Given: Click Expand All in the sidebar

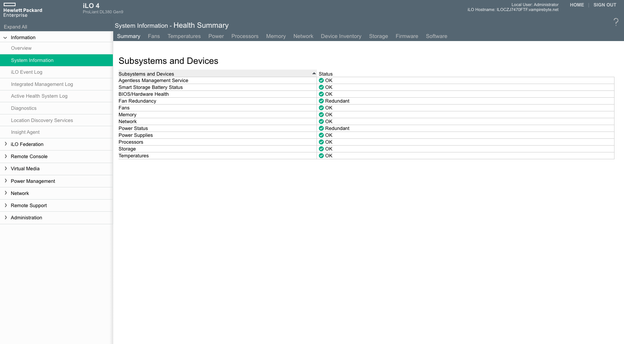Looking at the screenshot, I should [16, 27].
